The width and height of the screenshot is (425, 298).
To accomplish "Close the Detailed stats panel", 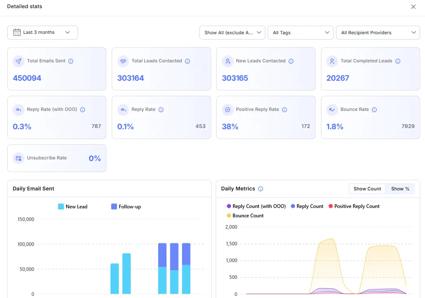I will tap(413, 7).
